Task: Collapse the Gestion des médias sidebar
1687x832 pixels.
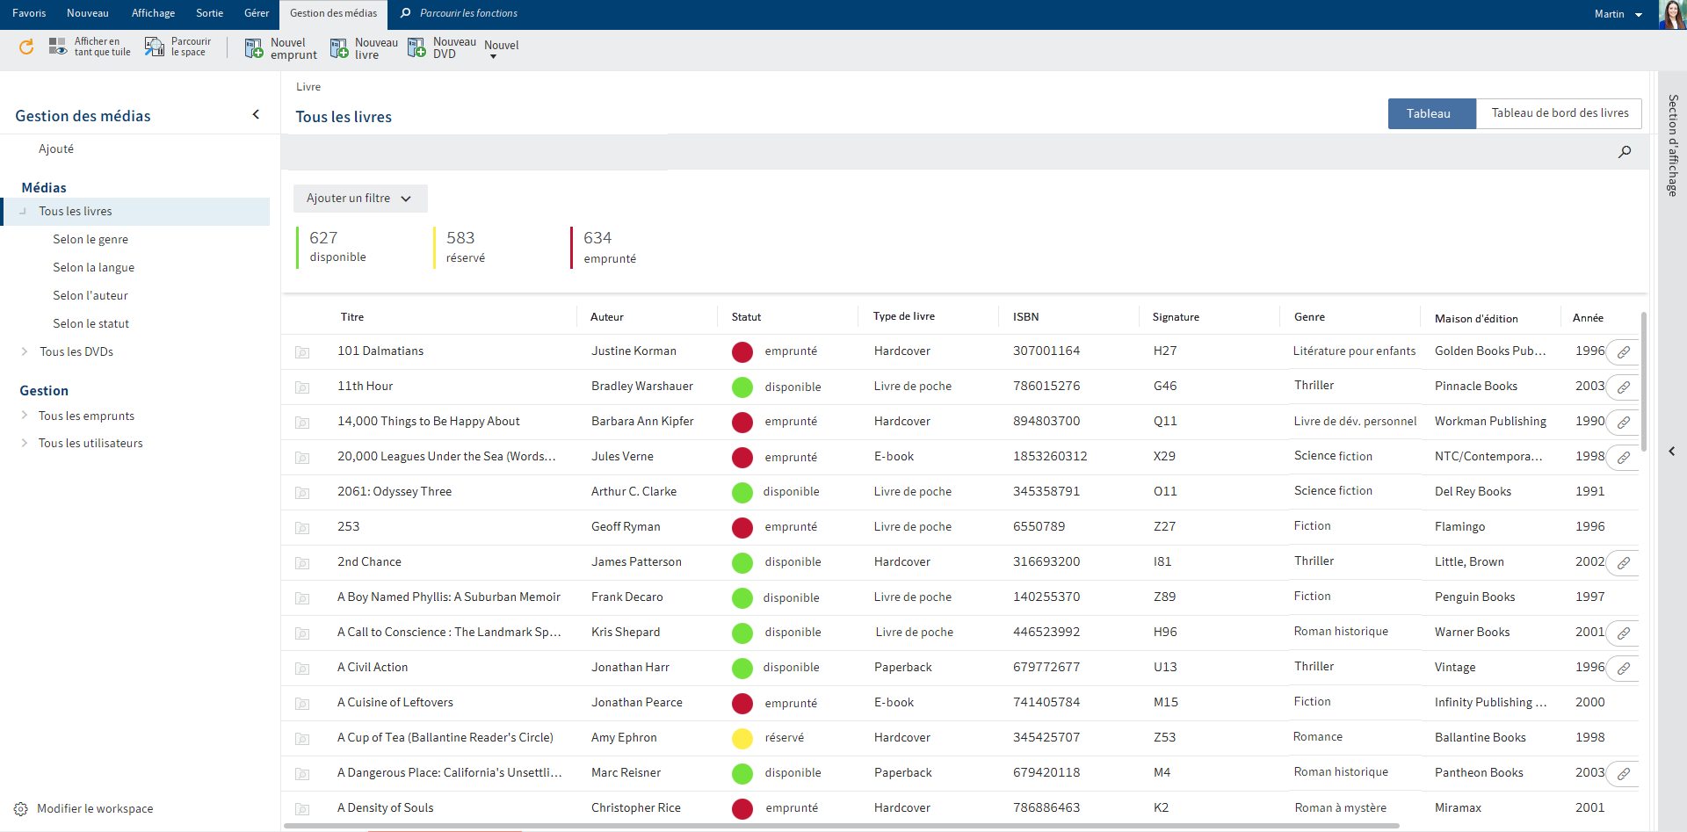Action: pyautogui.click(x=256, y=114)
